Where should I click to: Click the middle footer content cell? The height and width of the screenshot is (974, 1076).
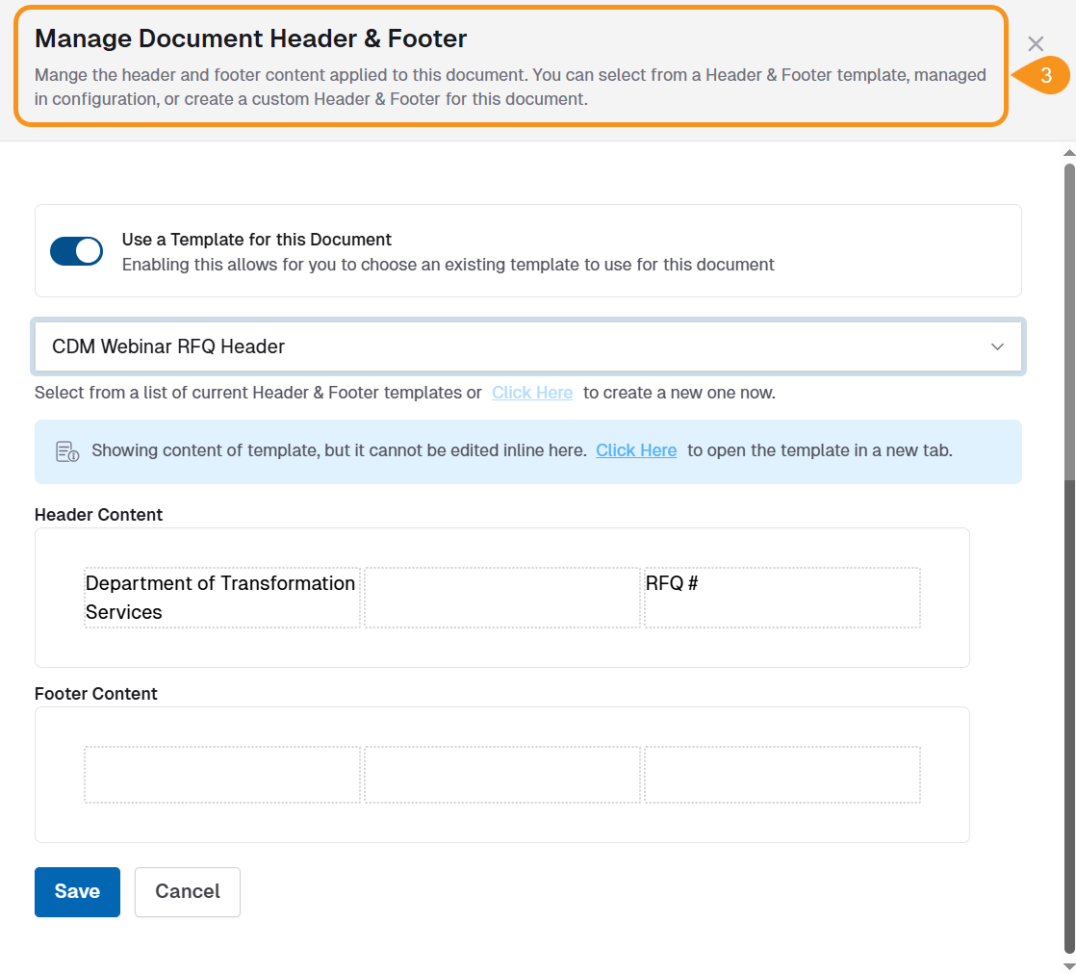click(502, 775)
